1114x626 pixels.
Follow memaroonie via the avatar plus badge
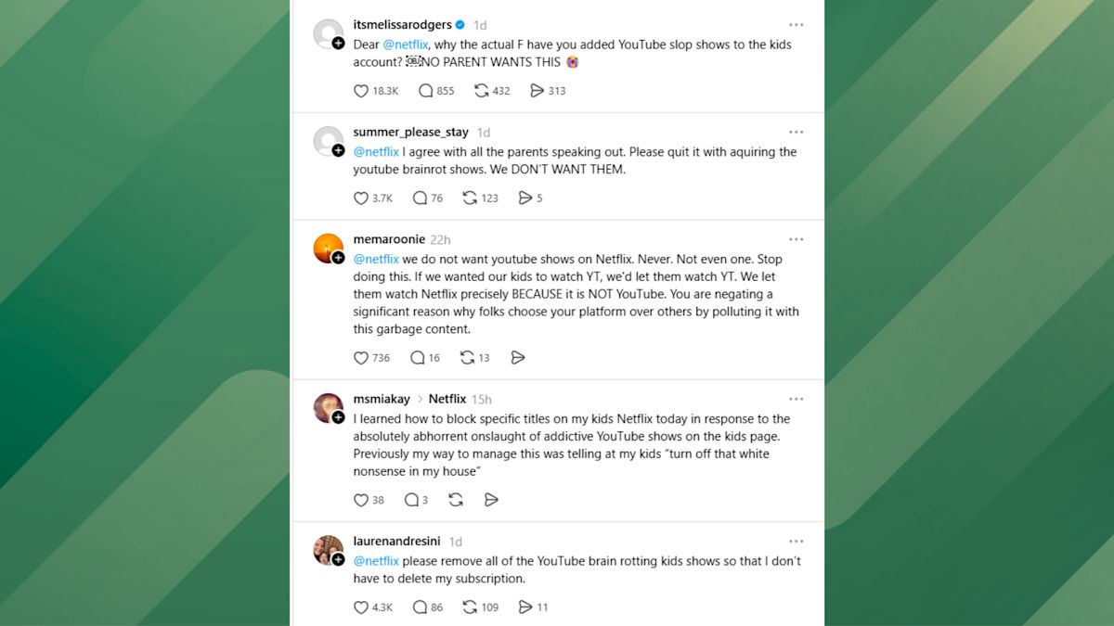(x=338, y=257)
